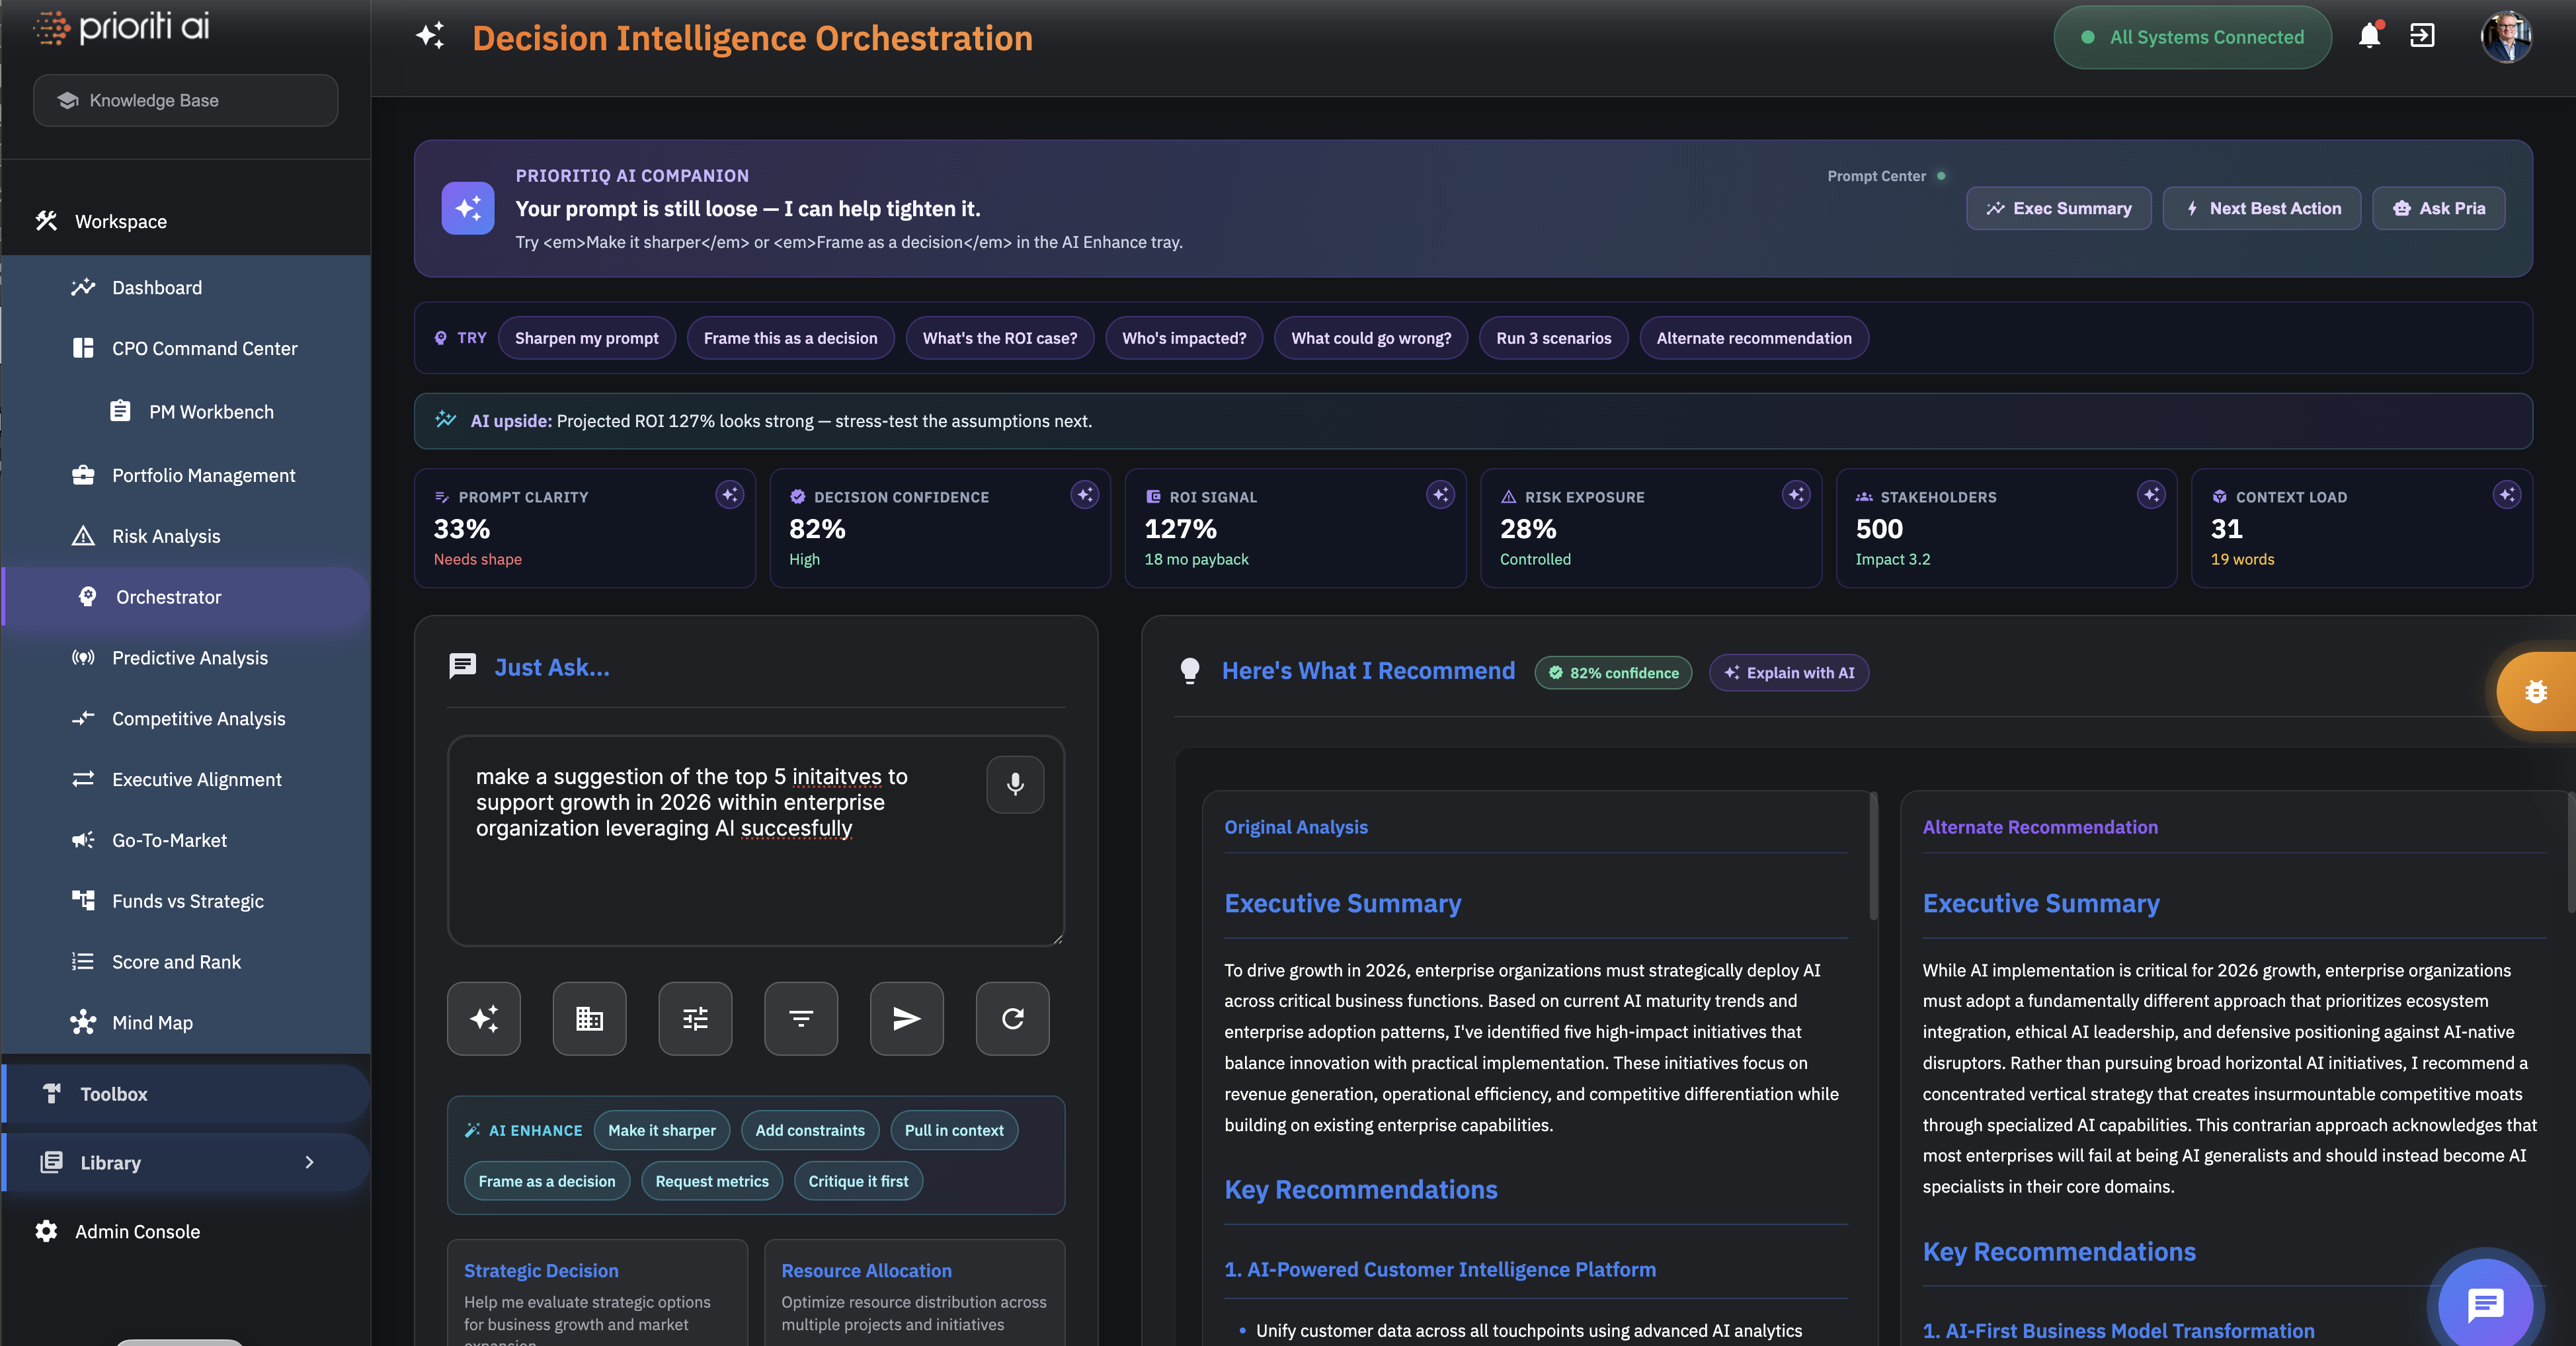Click the prioriti ai logo
The width and height of the screenshot is (2576, 1346).
click(x=121, y=27)
